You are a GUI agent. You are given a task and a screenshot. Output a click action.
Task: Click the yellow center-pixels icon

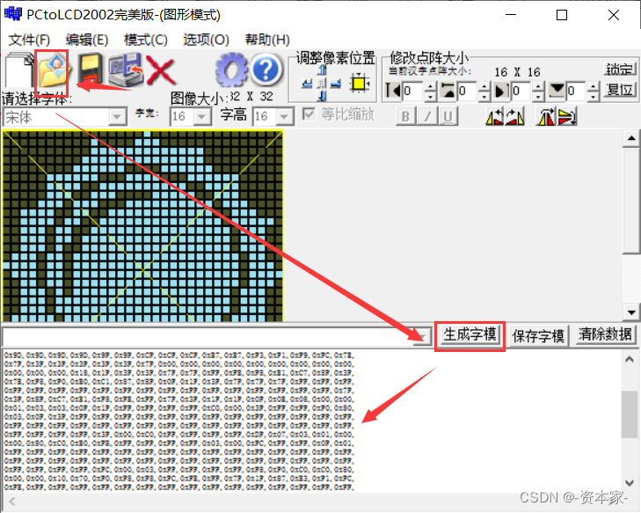pyautogui.click(x=359, y=84)
